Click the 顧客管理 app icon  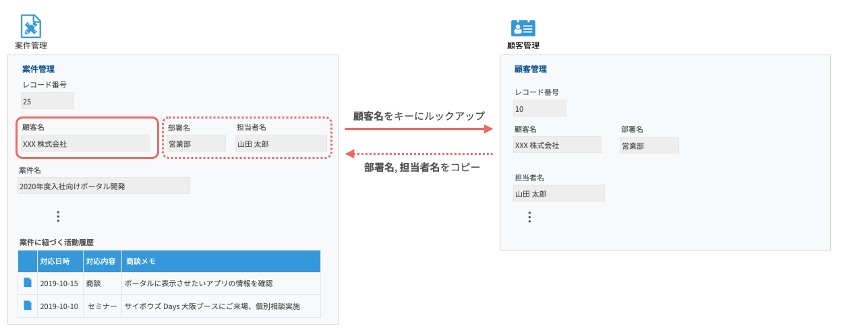[x=523, y=28]
